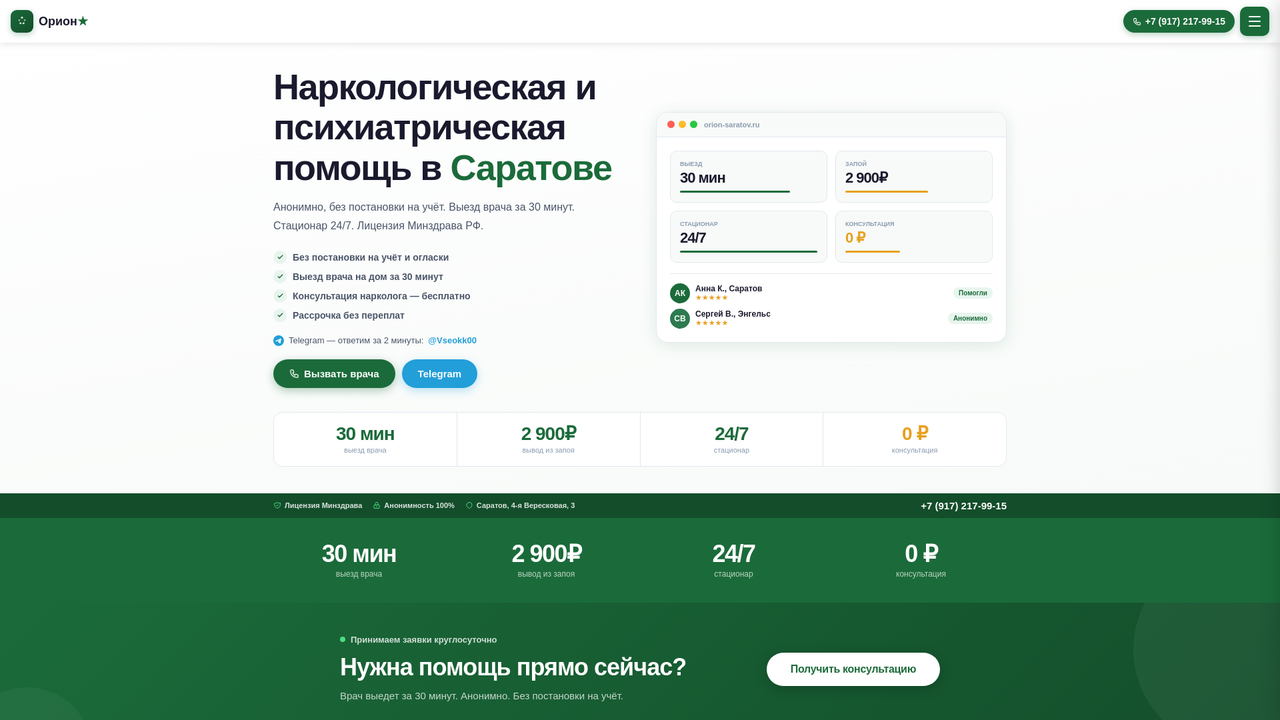Click green progress bar under 30 мин
The height and width of the screenshot is (720, 1280).
coord(735,192)
